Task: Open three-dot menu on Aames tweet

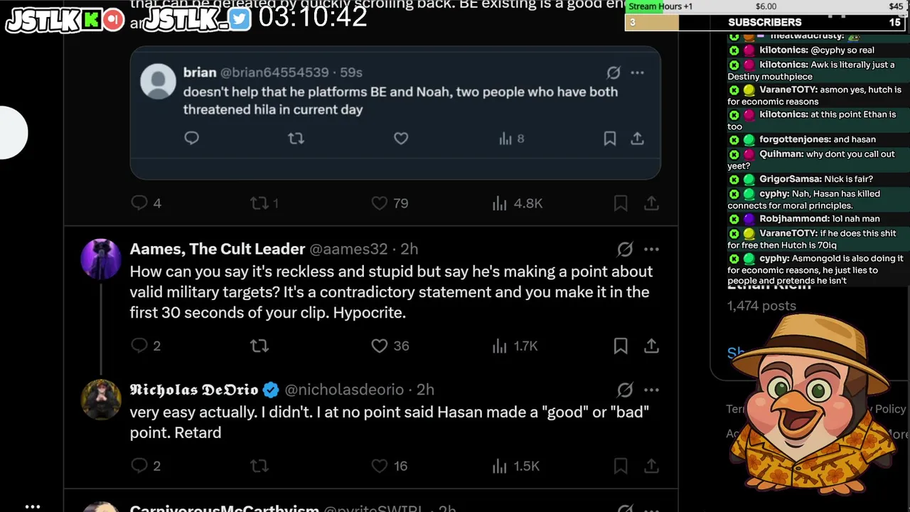Action: pyautogui.click(x=651, y=249)
